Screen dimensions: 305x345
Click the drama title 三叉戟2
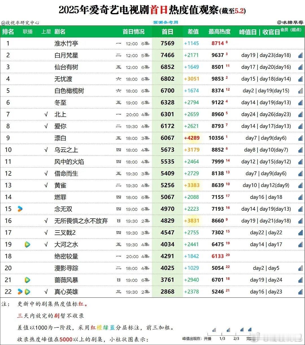tap(65, 233)
